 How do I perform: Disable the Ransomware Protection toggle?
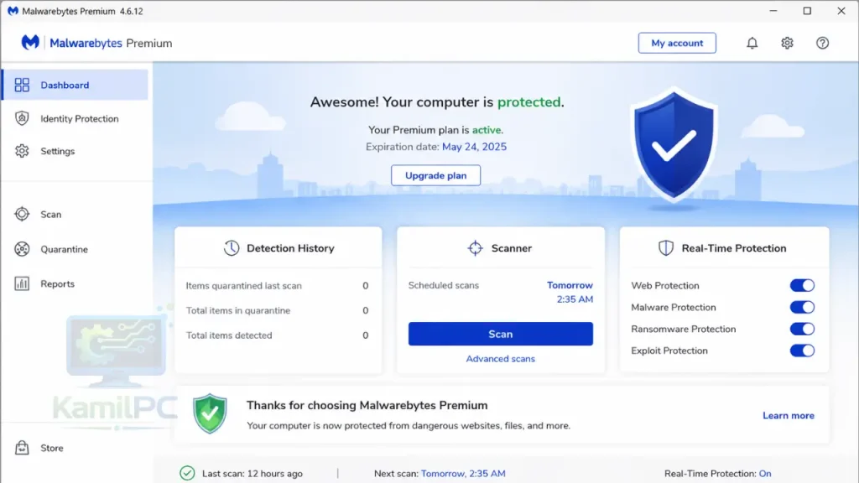(802, 329)
